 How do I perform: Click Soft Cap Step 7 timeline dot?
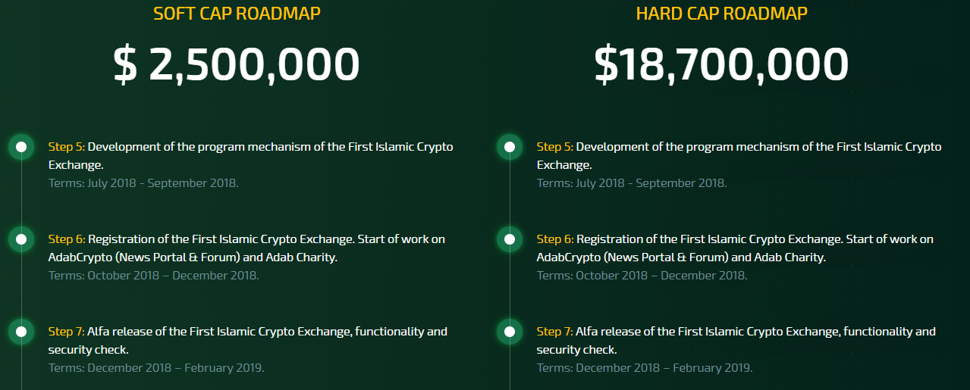(21, 332)
